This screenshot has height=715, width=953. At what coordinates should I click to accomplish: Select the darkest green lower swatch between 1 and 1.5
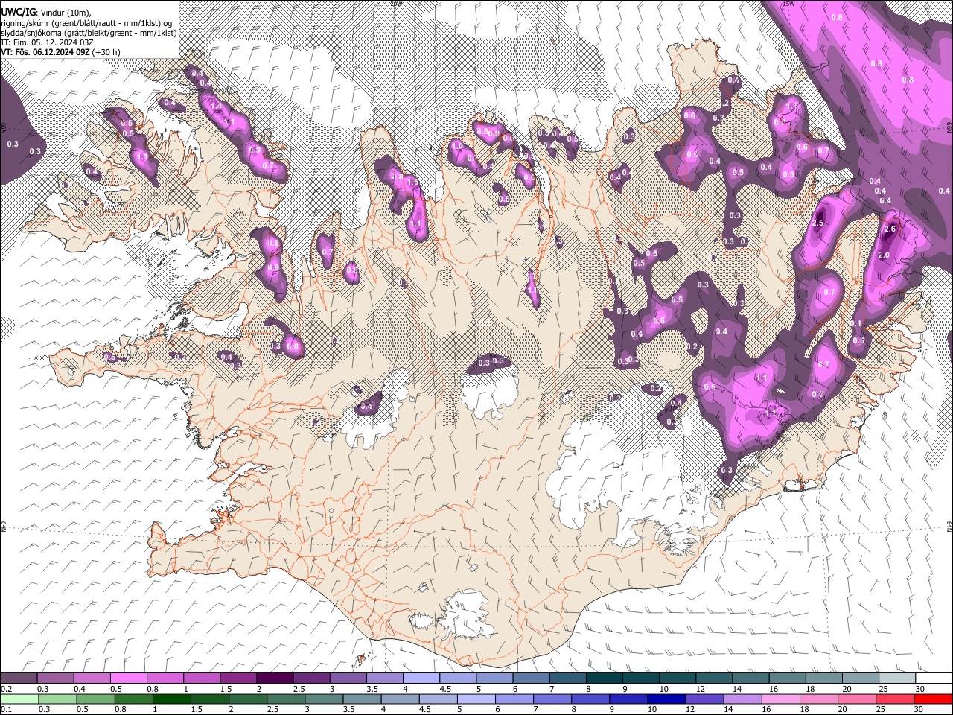(x=171, y=699)
